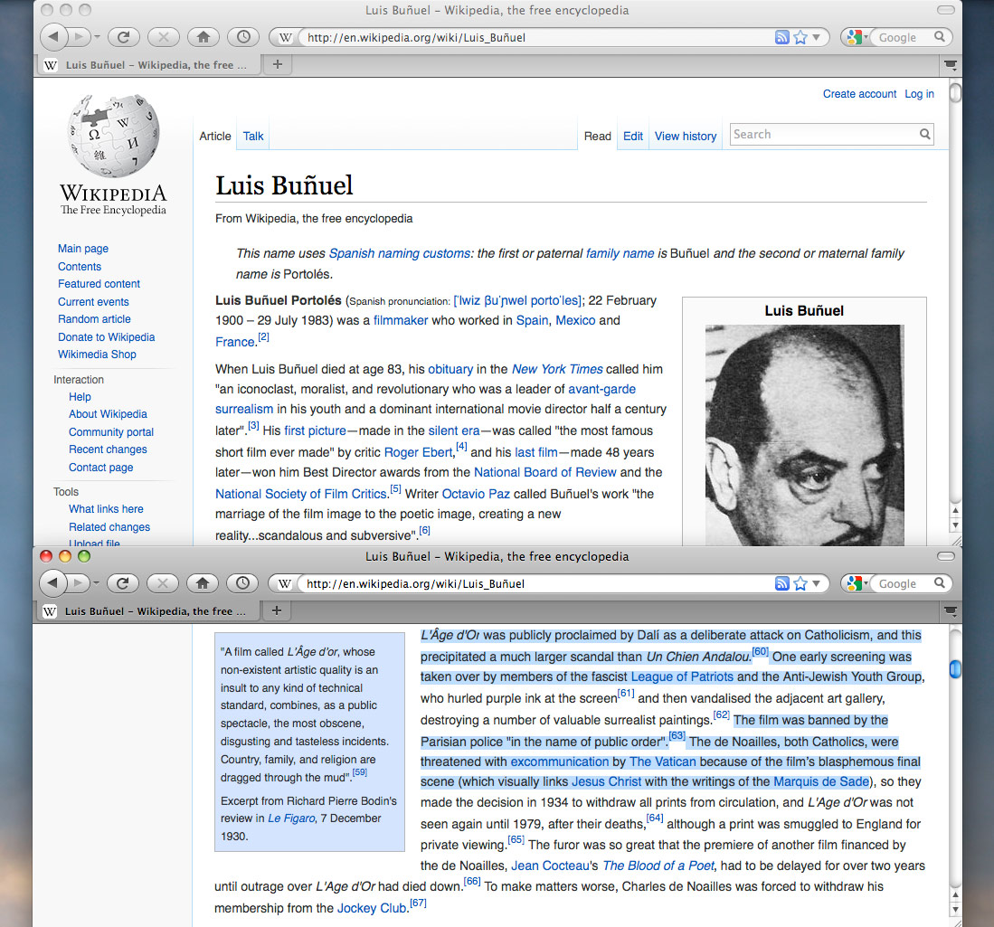Image resolution: width=994 pixels, height=927 pixels.
Task: Click Create account link
Action: pyautogui.click(x=859, y=94)
